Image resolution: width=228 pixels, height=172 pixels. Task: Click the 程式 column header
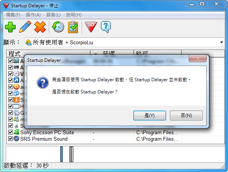coord(49,53)
